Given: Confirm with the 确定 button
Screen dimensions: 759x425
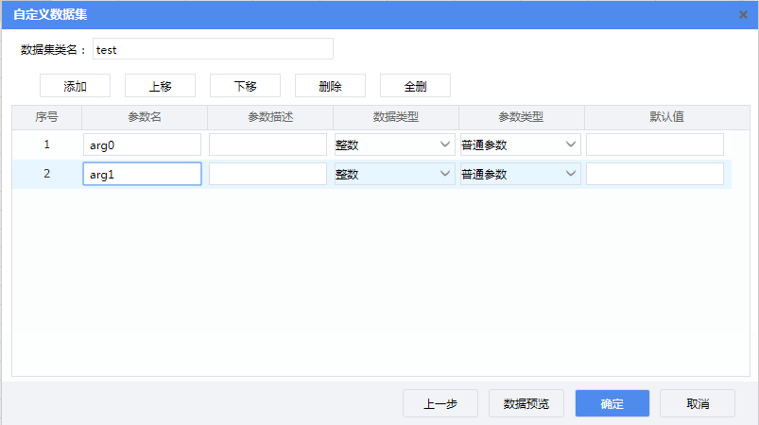Looking at the screenshot, I should [612, 403].
